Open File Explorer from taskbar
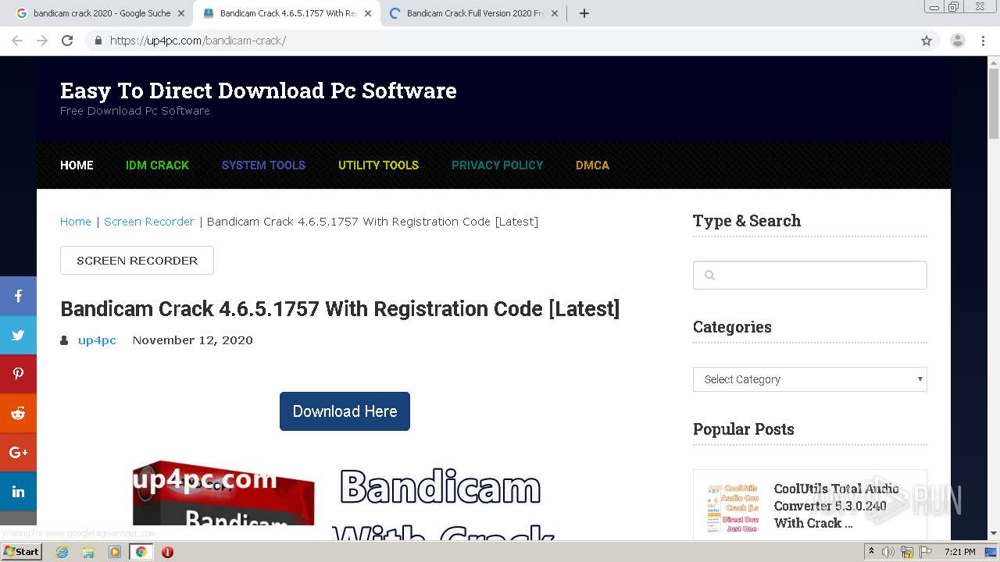1000x562 pixels. (88, 552)
